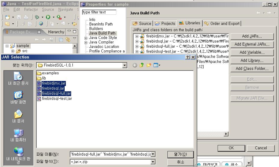The image size is (279, 167).
Task: Close the Package Explorer view tab
Action: [39, 32]
